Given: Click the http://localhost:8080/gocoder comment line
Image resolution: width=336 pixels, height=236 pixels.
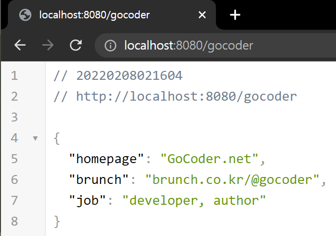Looking at the screenshot, I should 175,97.
